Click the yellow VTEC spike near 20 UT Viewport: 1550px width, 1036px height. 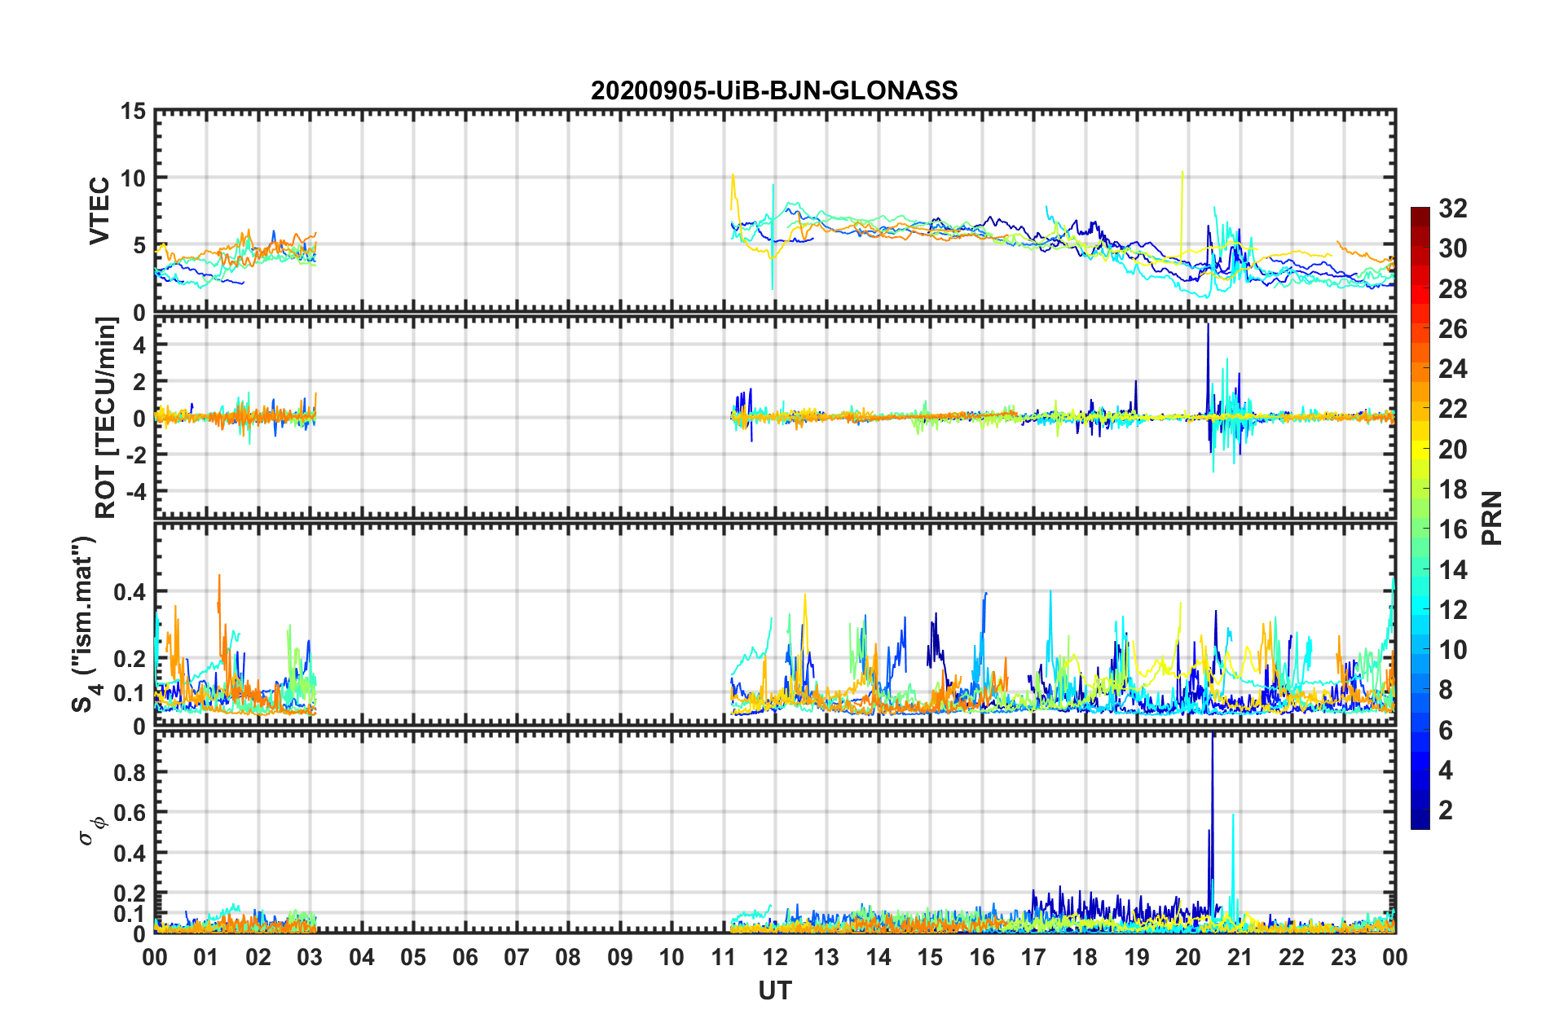click(x=1182, y=213)
